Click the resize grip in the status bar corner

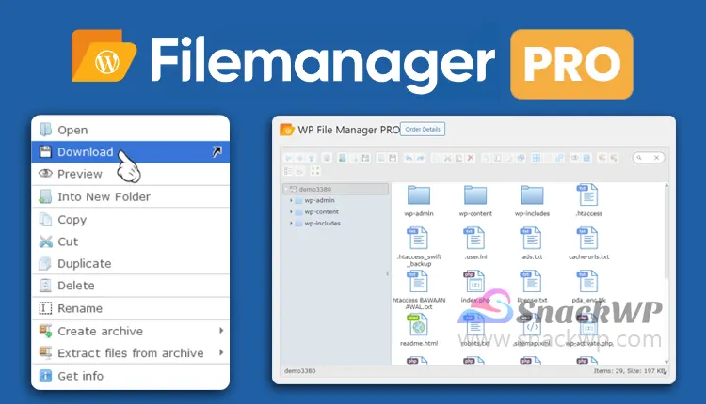(666, 372)
